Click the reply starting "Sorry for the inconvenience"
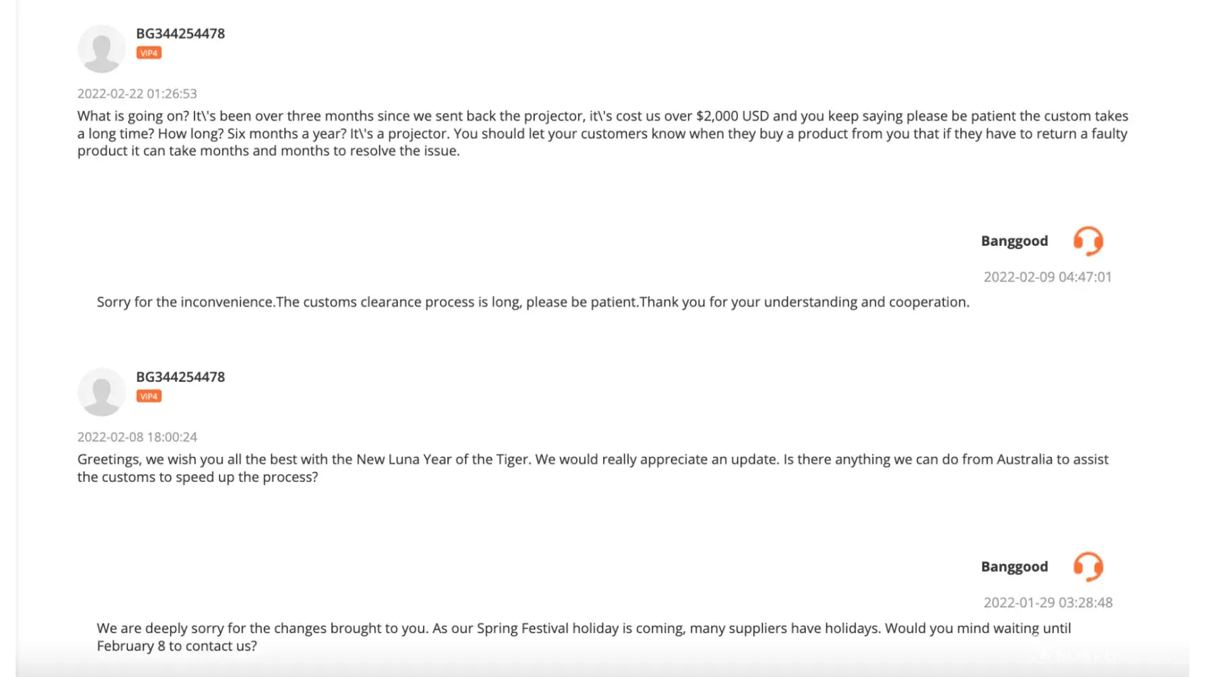Image resolution: width=1205 pixels, height=677 pixels. click(533, 302)
